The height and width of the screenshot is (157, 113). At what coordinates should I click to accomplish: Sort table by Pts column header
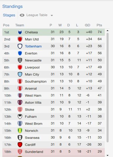(99, 25)
